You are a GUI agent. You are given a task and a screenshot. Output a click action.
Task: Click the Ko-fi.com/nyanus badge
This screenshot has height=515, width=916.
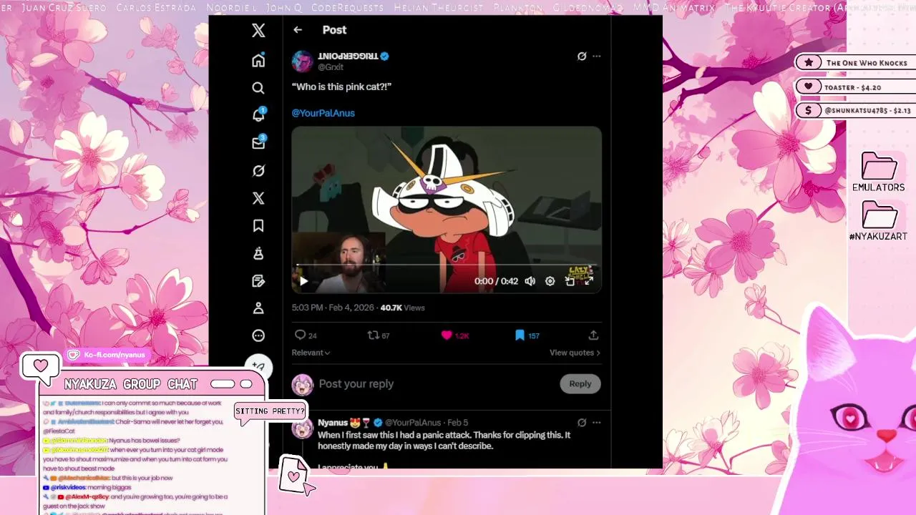pos(107,355)
